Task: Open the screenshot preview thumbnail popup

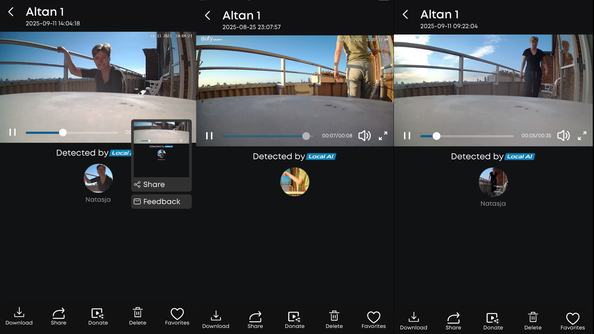Action: (161, 149)
